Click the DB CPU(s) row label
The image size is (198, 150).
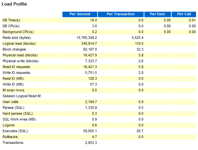[x=11, y=26]
